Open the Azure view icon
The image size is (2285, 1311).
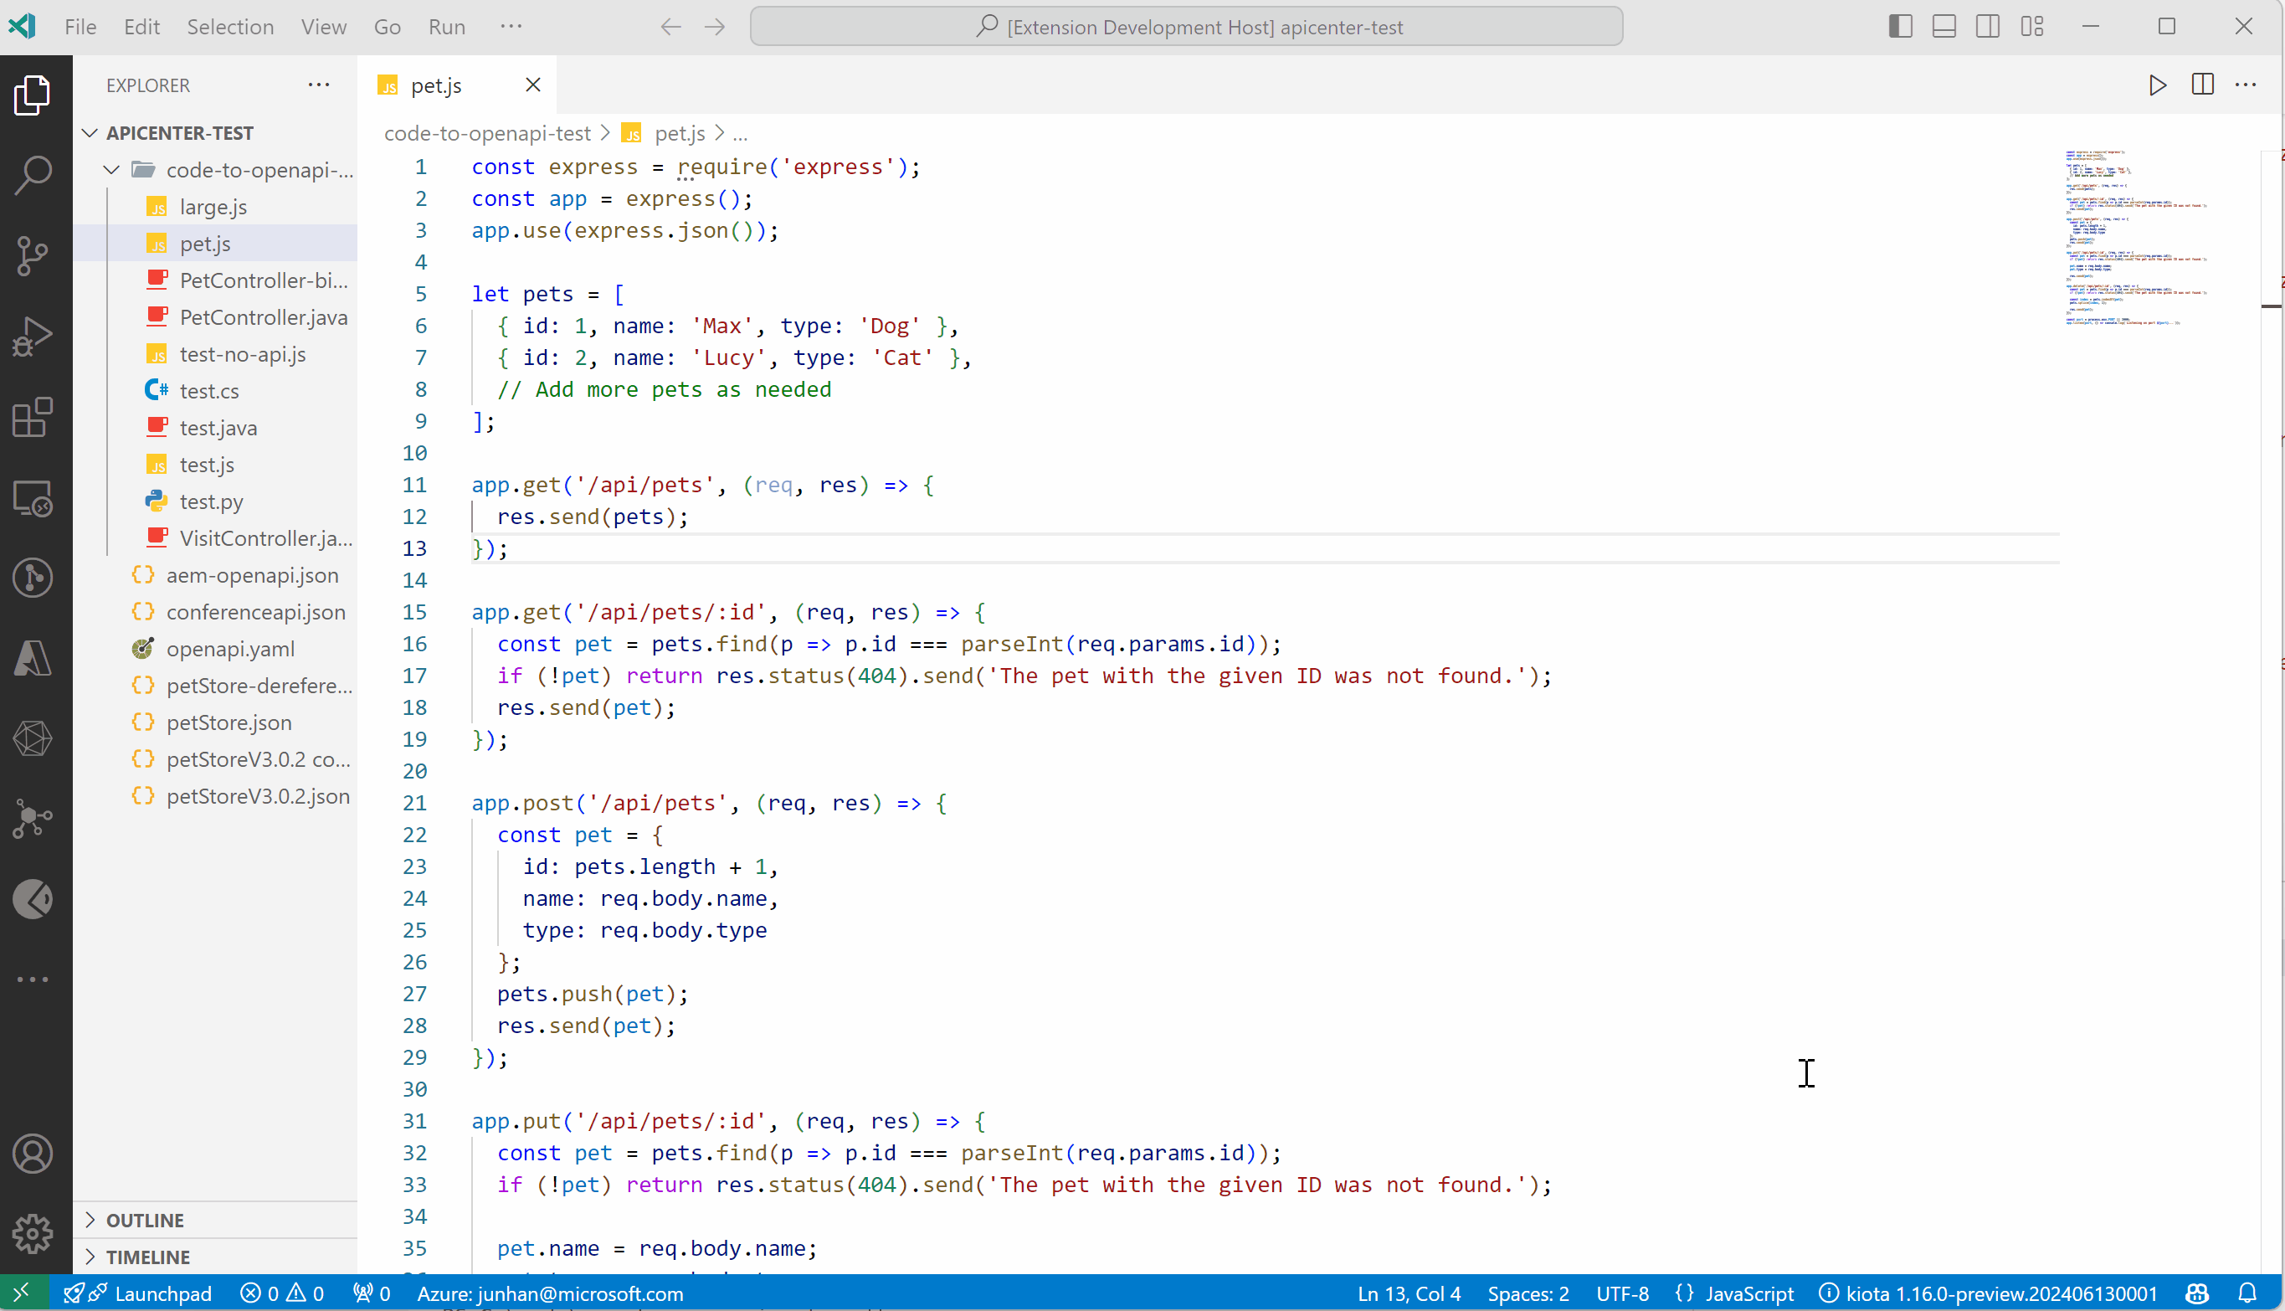coord(33,658)
